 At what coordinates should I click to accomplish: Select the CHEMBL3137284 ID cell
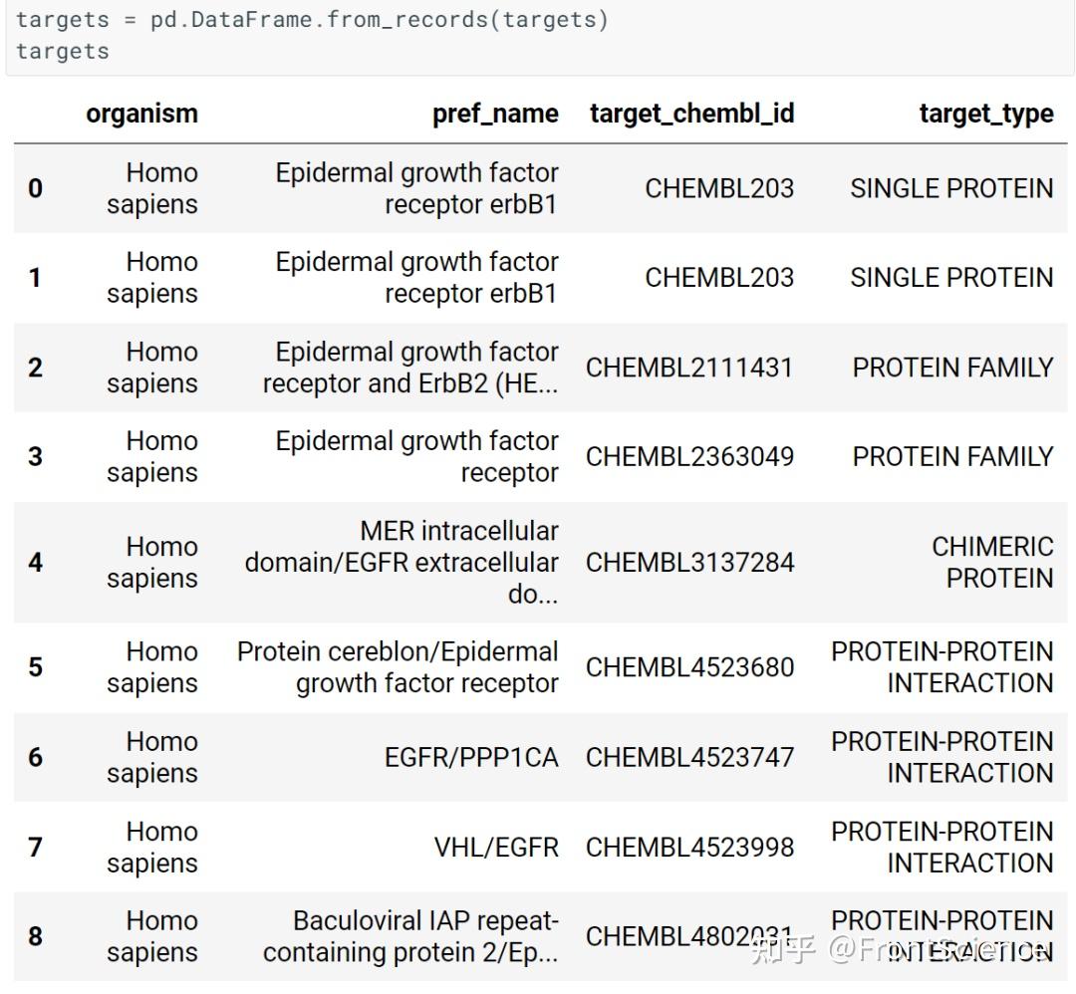[689, 563]
